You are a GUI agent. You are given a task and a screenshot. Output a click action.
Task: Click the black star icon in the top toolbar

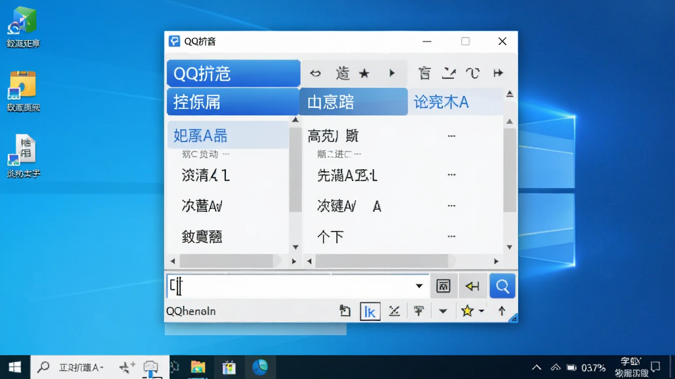pyautogui.click(x=364, y=74)
